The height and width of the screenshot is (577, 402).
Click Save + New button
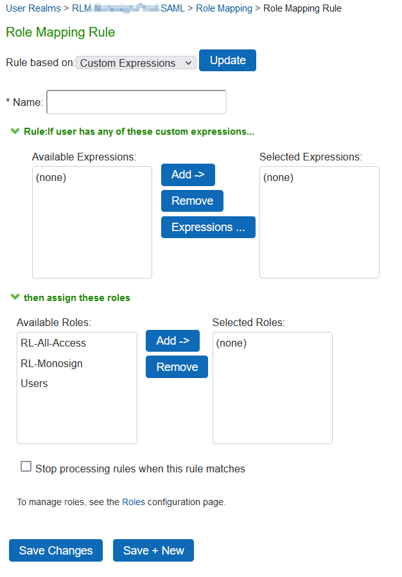[153, 551]
